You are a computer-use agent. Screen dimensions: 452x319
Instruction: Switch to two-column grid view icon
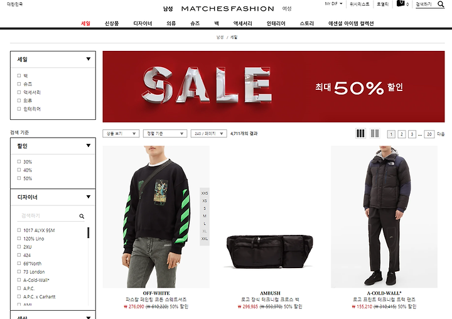pos(374,133)
